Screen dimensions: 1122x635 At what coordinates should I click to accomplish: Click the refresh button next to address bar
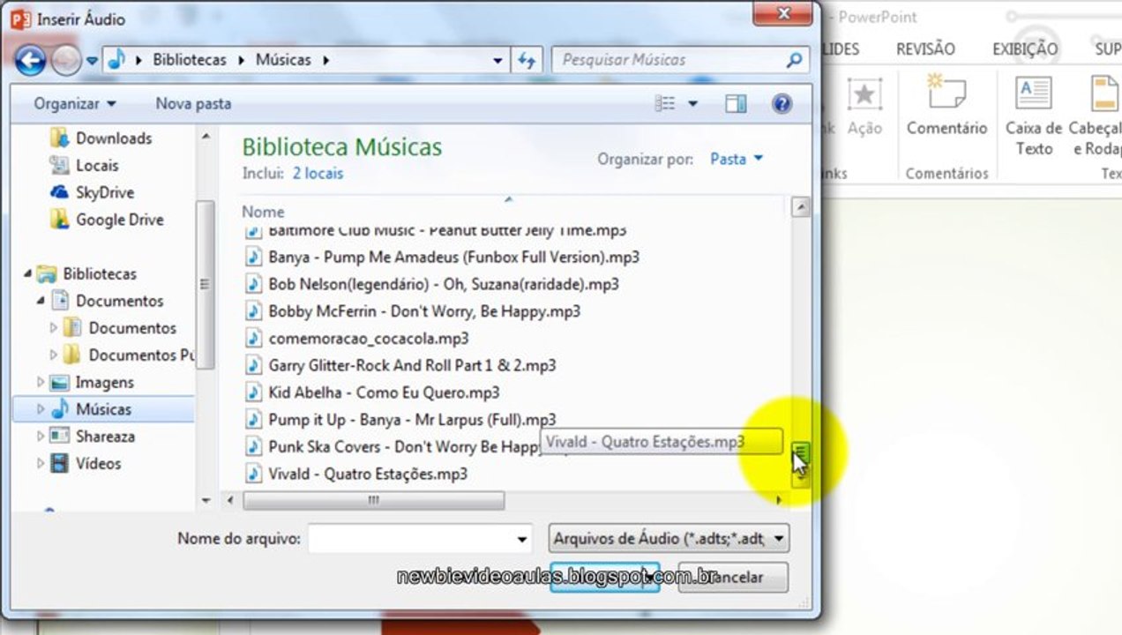coord(527,60)
